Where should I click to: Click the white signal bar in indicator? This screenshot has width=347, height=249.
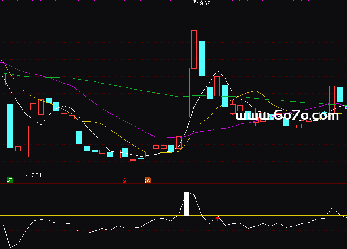[187, 204]
